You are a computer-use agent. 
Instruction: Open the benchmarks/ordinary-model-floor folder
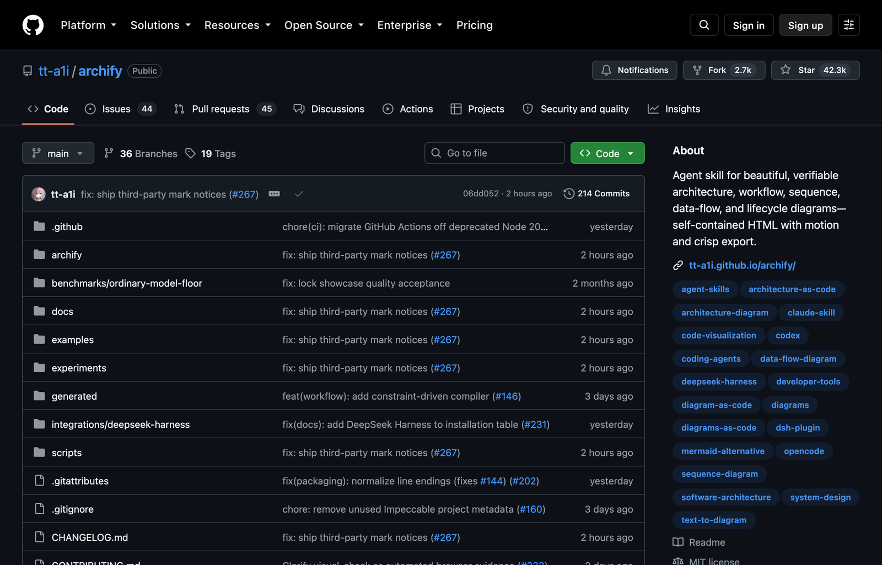pyautogui.click(x=127, y=283)
